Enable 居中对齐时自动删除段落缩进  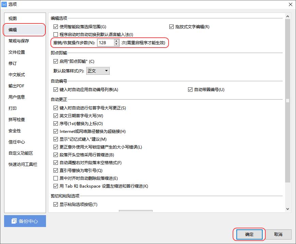(x=56, y=178)
